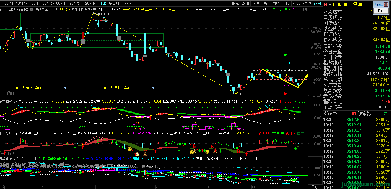
Task: Click the 标记 mark button
Action: coord(296,3)
